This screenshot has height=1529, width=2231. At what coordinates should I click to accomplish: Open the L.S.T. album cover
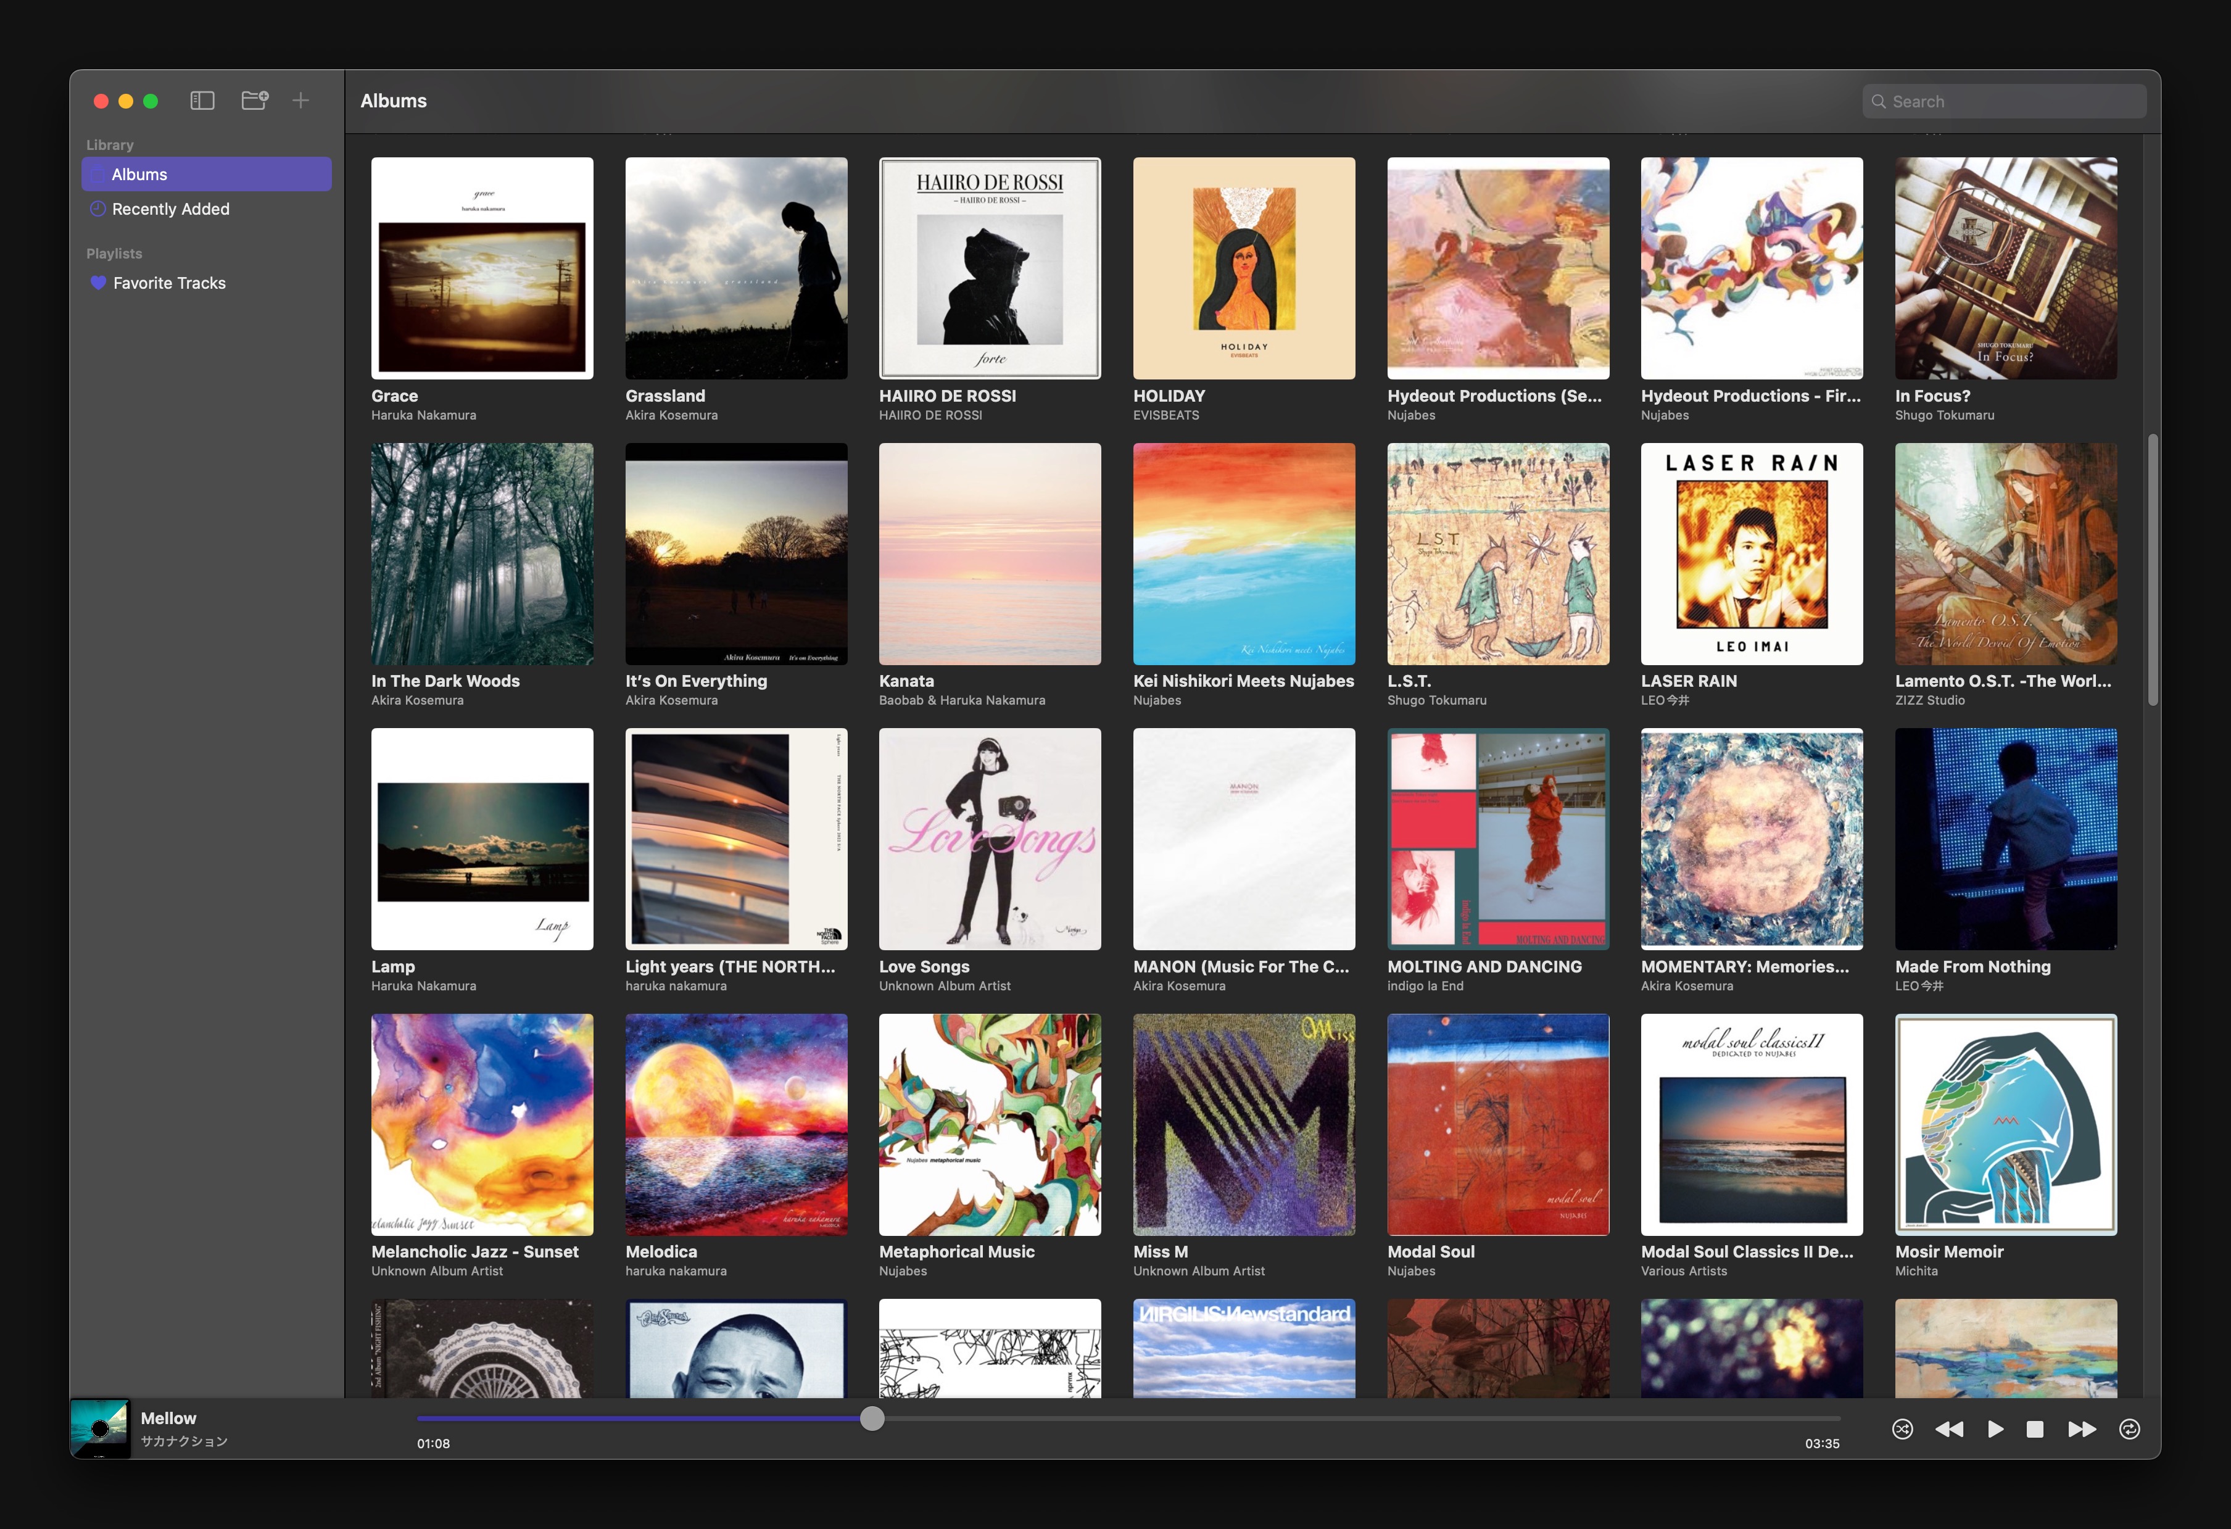(1497, 554)
